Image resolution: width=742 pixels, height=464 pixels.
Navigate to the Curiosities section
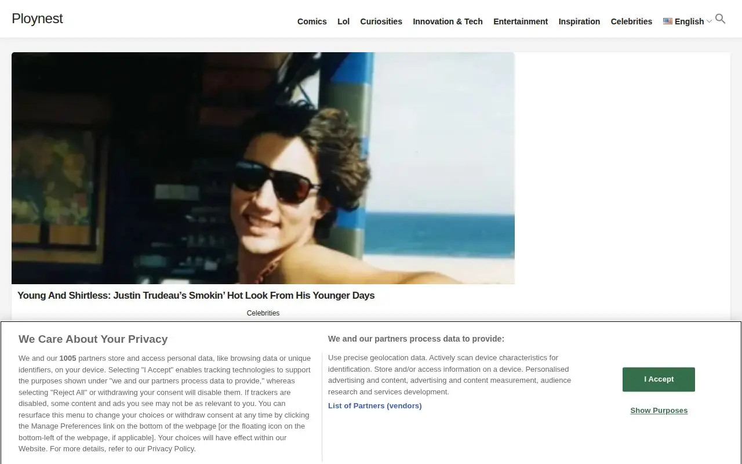point(381,21)
